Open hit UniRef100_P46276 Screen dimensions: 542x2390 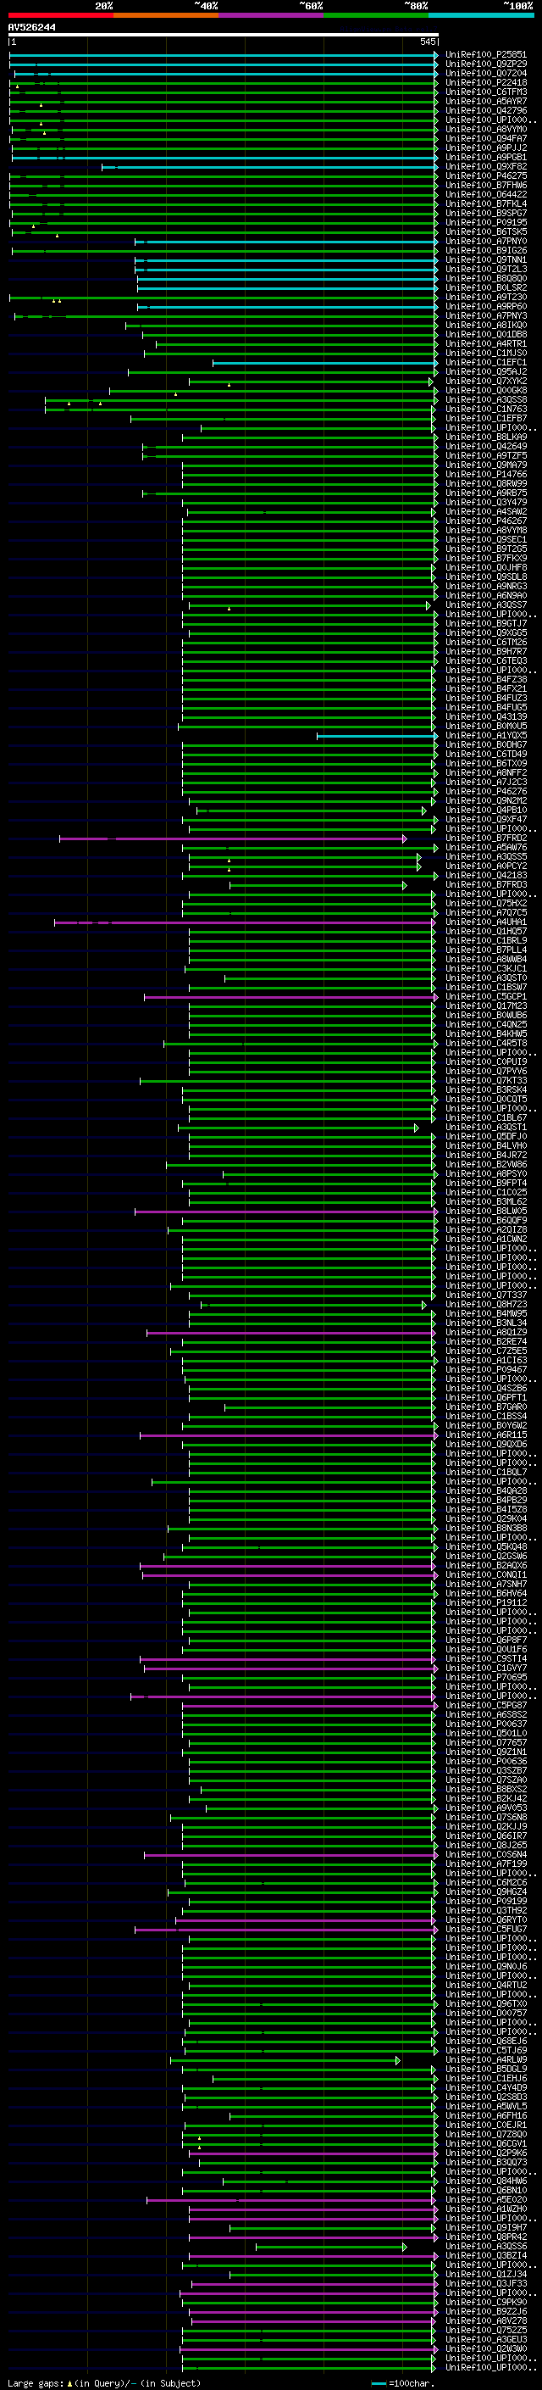coord(485,791)
